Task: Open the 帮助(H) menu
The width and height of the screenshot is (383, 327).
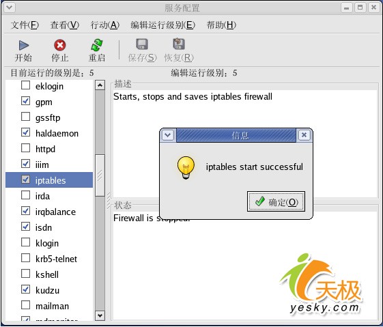Action: pyautogui.click(x=221, y=25)
